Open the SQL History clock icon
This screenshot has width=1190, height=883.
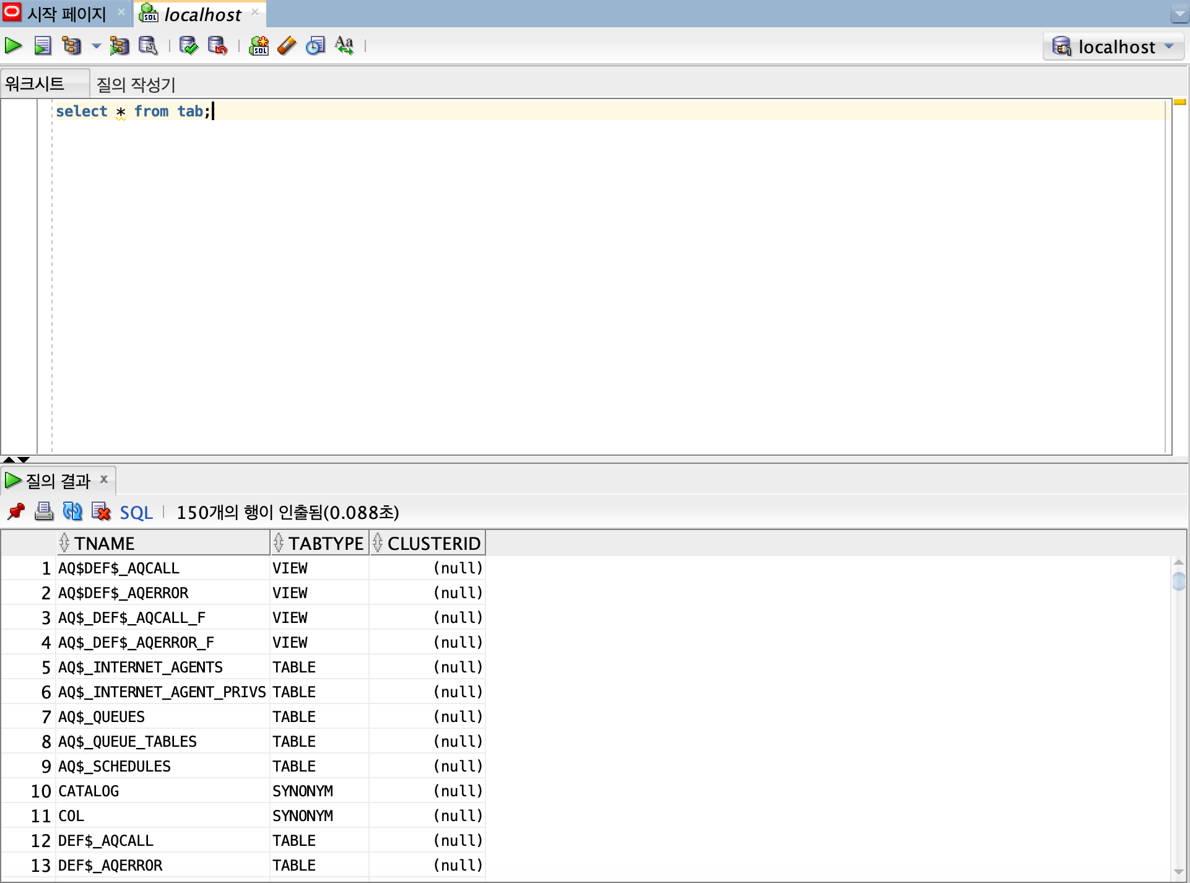[x=315, y=46]
